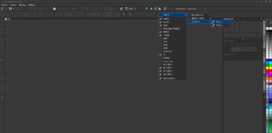The height and width of the screenshot is (133, 272).
Task: Choose 导出 workspace entry
Action: [221, 25]
